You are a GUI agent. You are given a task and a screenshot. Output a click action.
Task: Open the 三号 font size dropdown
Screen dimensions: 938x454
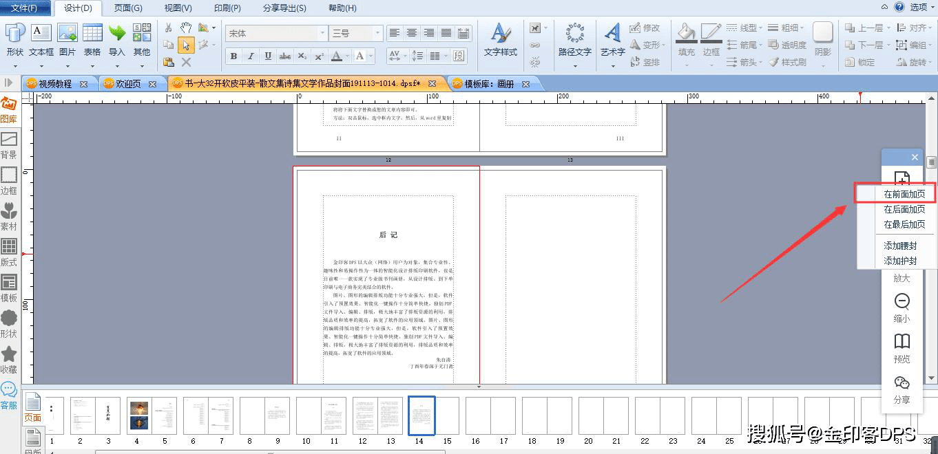377,33
